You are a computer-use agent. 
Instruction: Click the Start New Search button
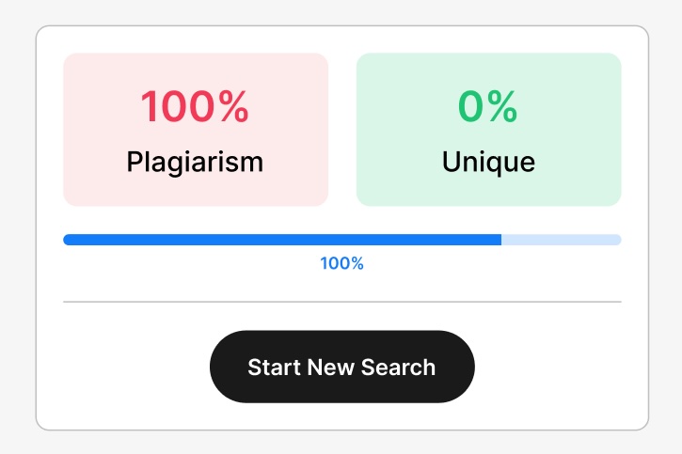click(341, 367)
